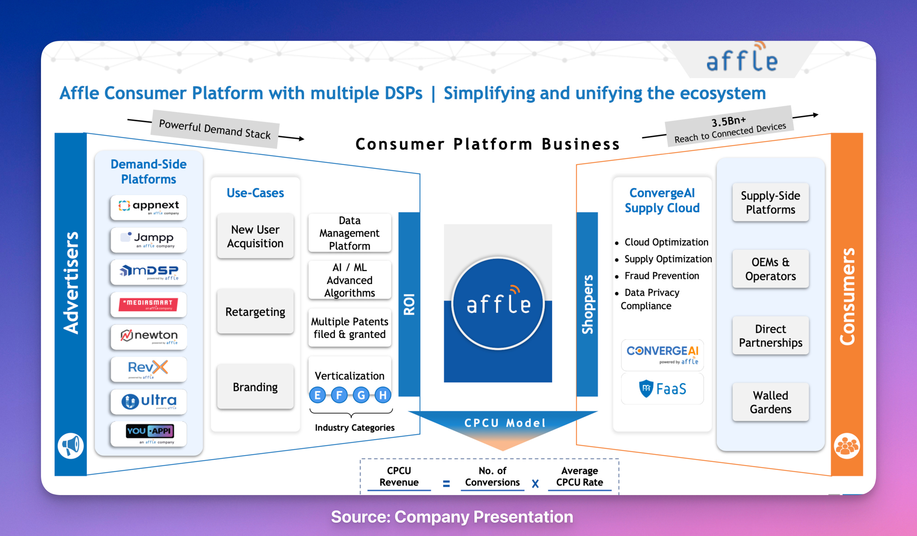
Task: Click the newton logo tile
Action: point(149,337)
